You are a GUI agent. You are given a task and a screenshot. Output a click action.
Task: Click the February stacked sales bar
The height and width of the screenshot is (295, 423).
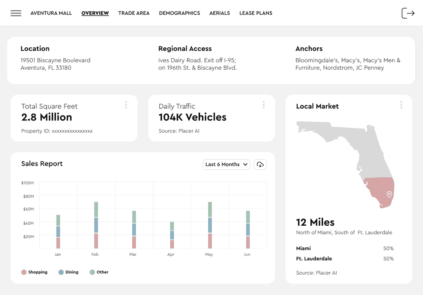[x=96, y=225]
